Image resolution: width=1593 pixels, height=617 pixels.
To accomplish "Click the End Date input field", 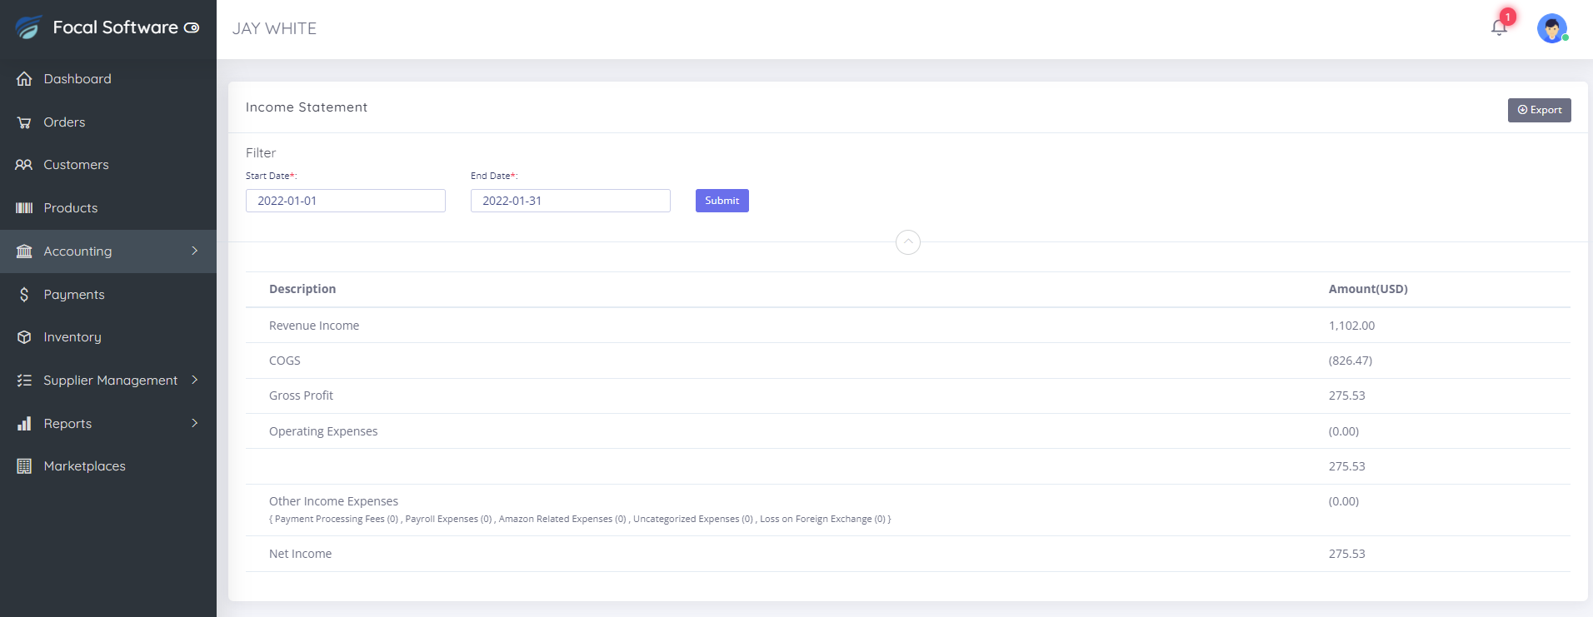I will [x=570, y=201].
